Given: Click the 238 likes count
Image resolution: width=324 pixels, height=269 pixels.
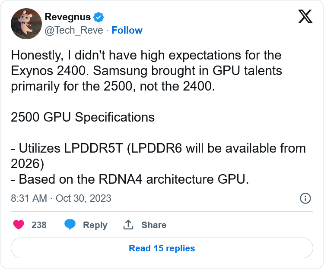Looking at the screenshot, I should click(39, 225).
